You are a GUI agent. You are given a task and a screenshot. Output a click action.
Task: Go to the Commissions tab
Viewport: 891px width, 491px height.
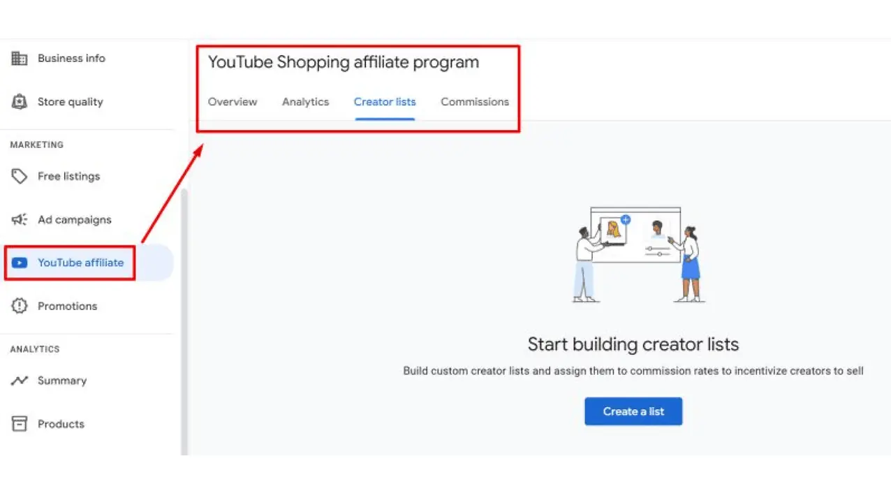point(475,102)
